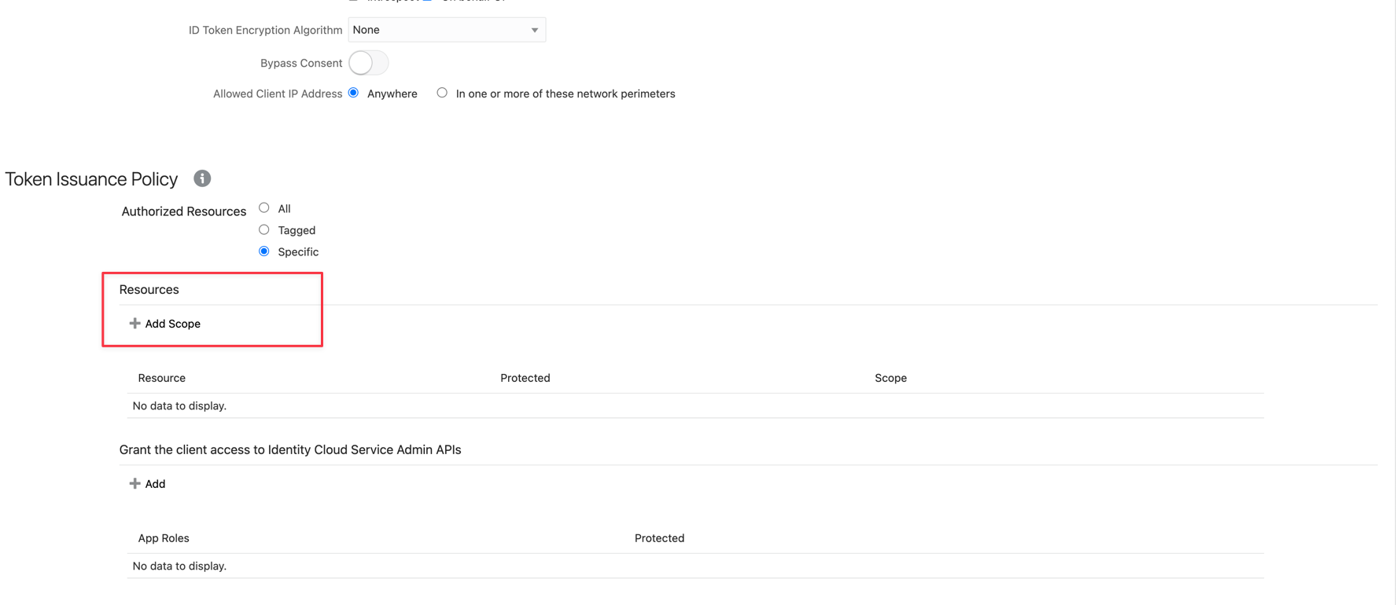Click the App Roles column header

[164, 538]
